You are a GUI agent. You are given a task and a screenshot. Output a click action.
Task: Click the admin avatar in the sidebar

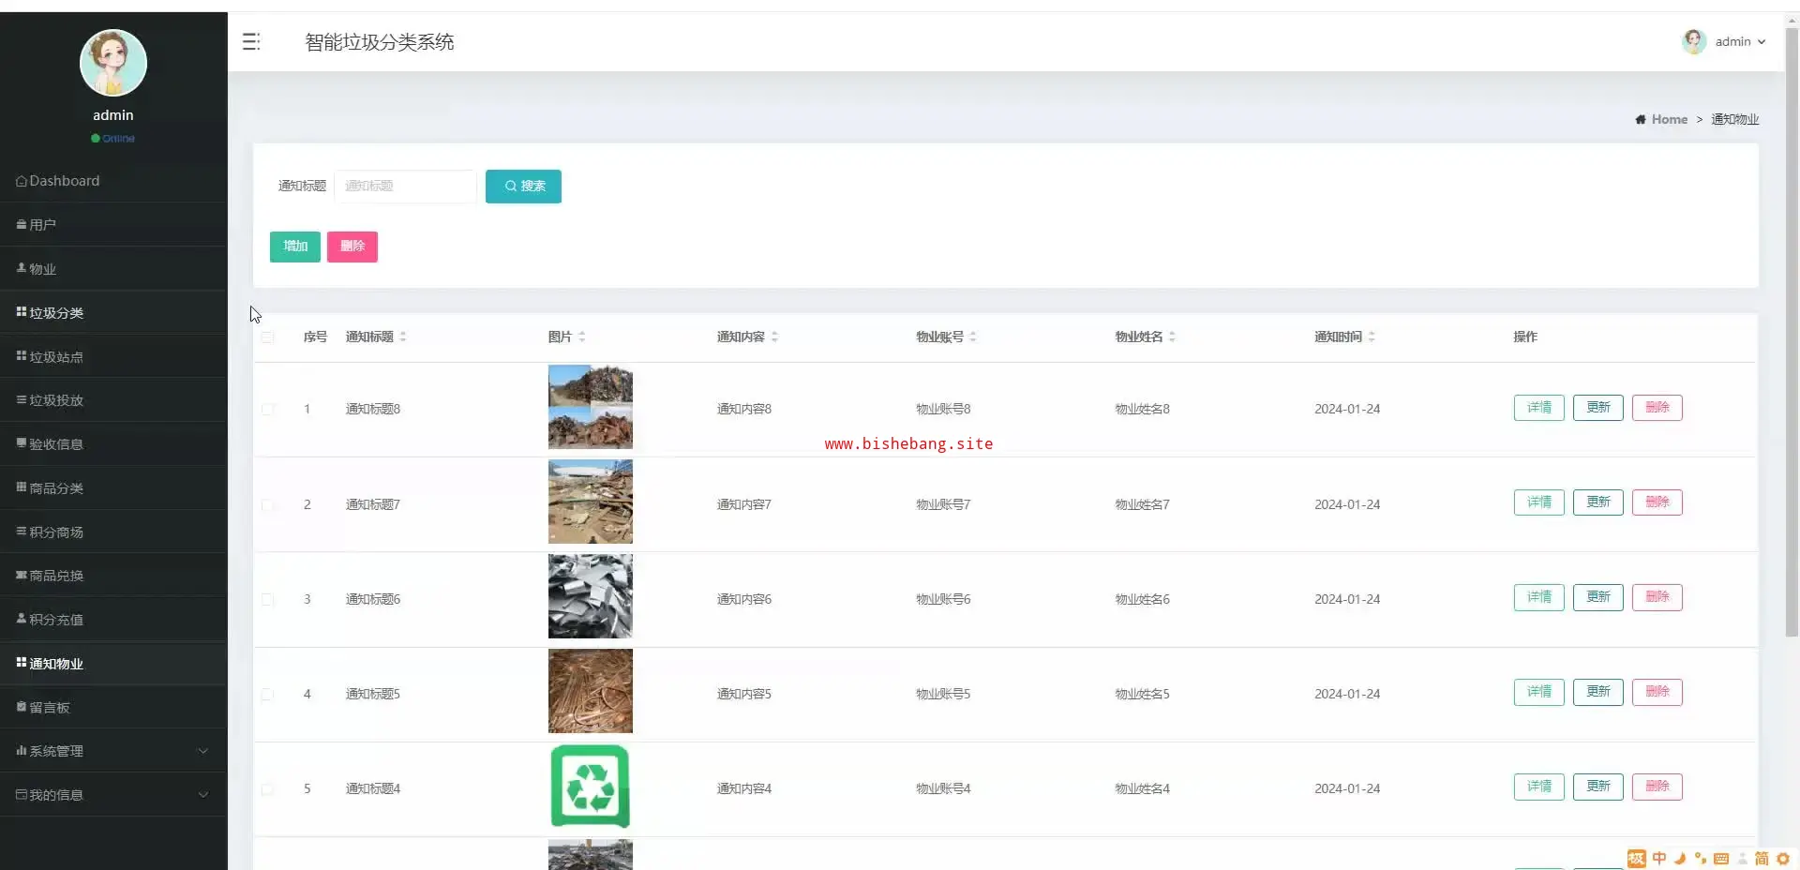tap(113, 63)
